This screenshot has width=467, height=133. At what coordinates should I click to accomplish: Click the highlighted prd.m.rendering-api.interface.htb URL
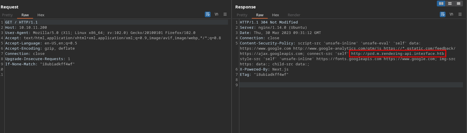pos(397,54)
